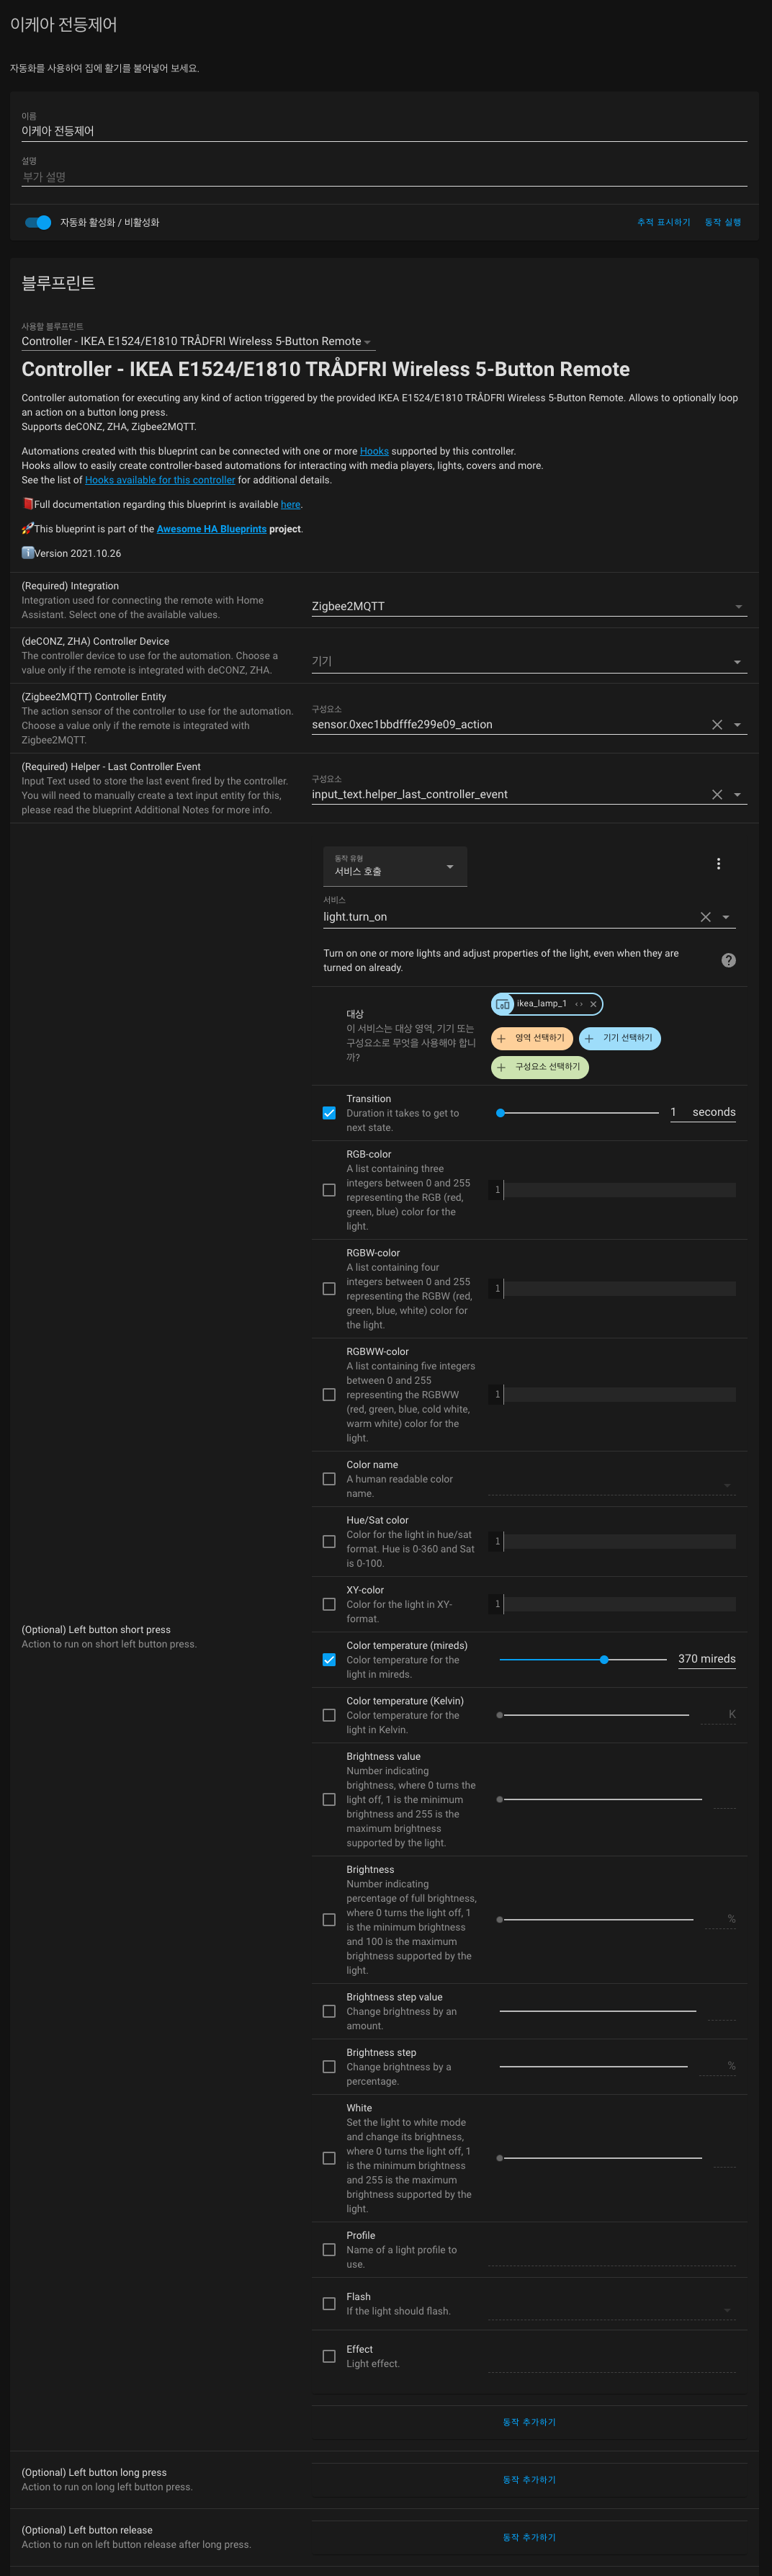772x2576 pixels.
Task: Uncheck the Transition checkbox
Action: point(329,1113)
